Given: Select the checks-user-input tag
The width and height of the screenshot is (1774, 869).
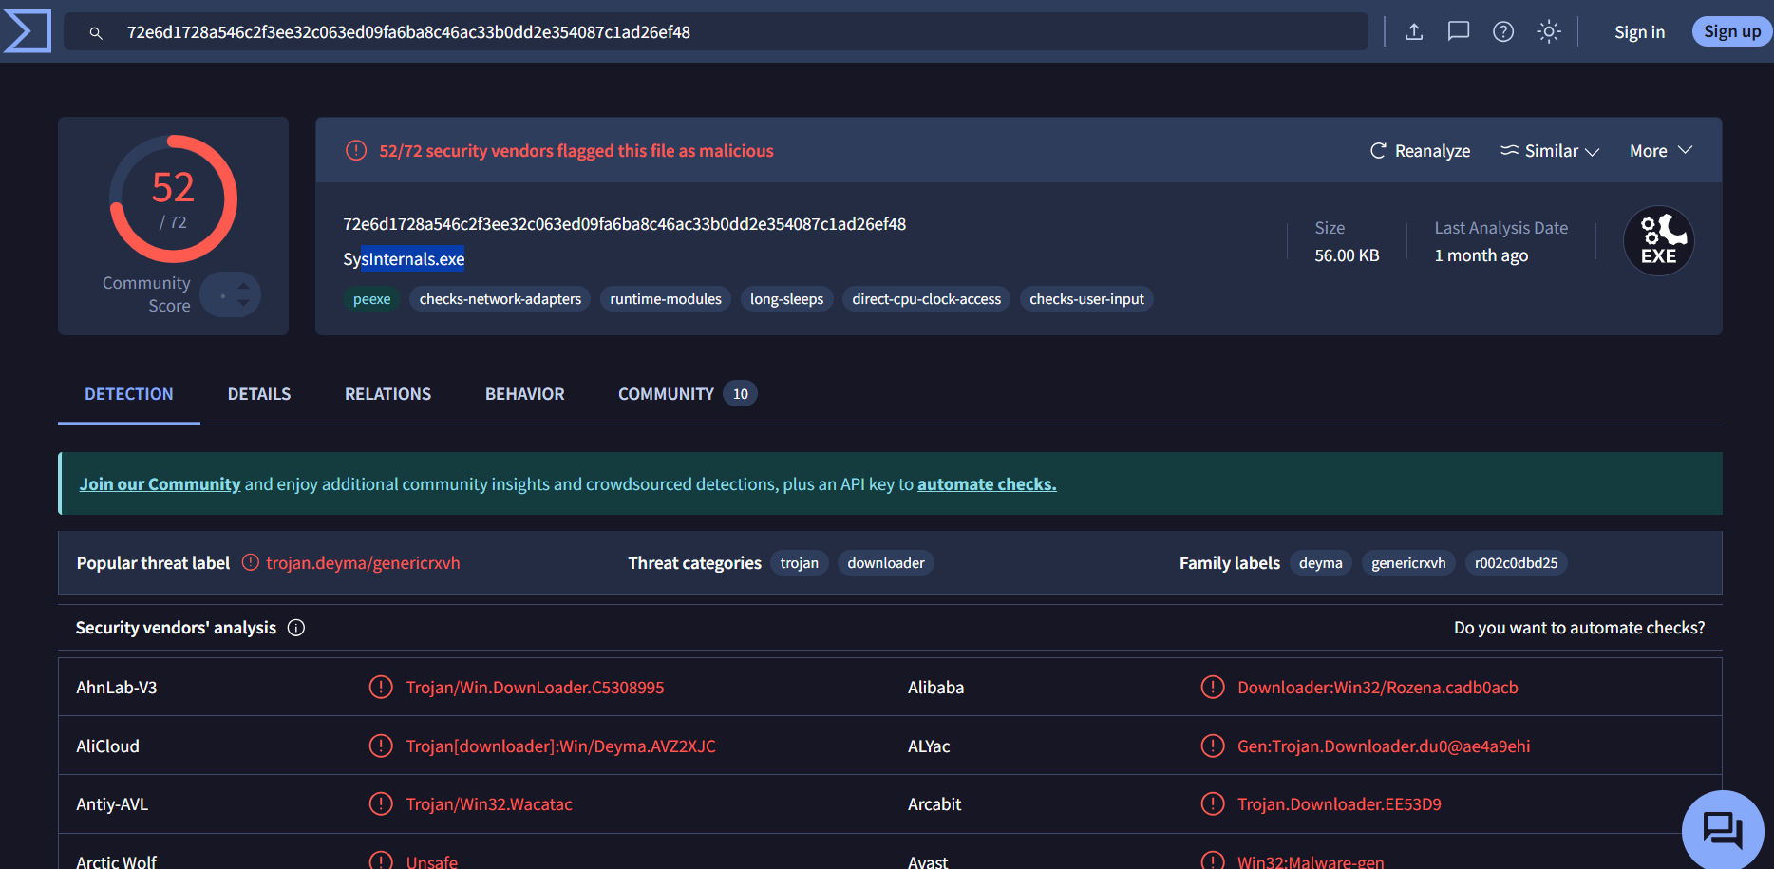Looking at the screenshot, I should coord(1086,299).
